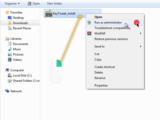Open the Organize dropdown menu
Screen dimensions: 160x120
click(12, 3)
